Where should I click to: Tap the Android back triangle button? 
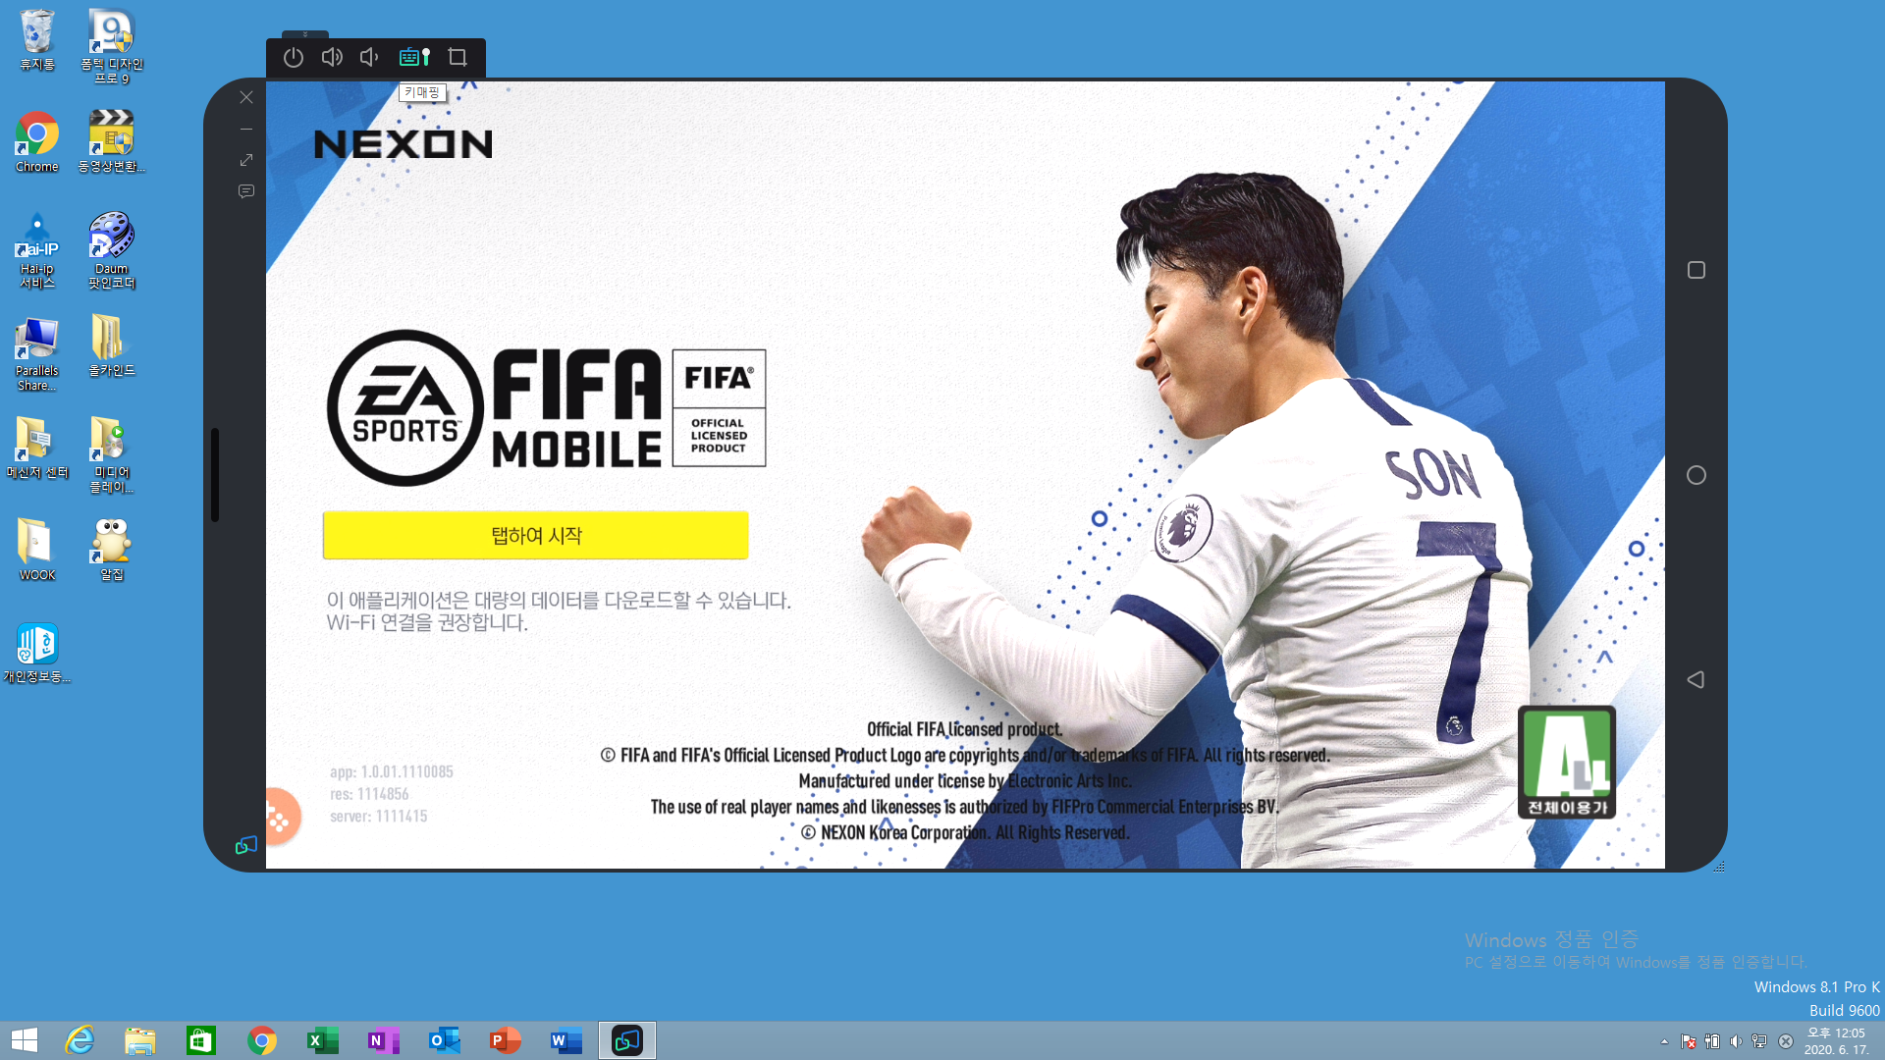(x=1696, y=679)
